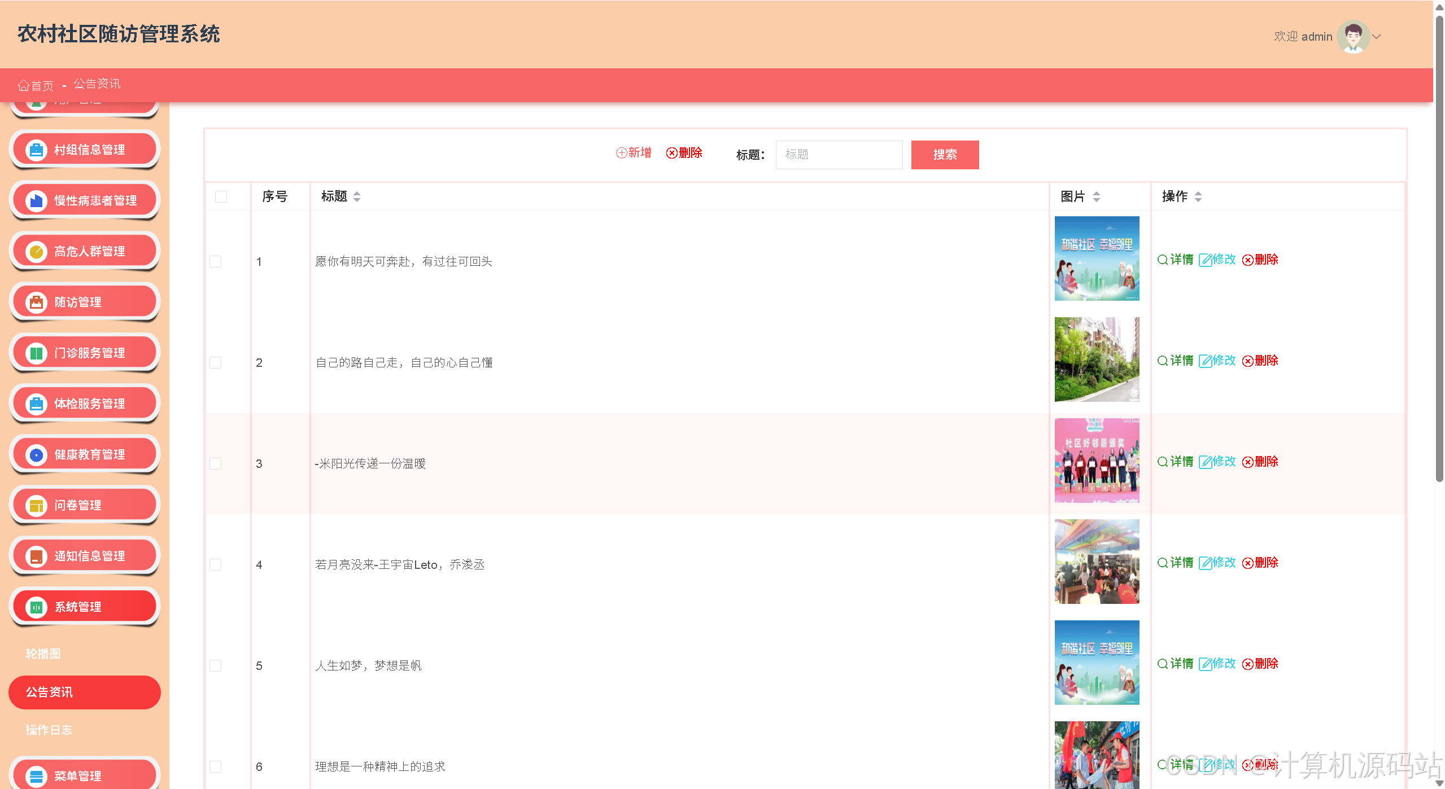
Task: Open the thumbnail image for row 2
Action: [1097, 360]
